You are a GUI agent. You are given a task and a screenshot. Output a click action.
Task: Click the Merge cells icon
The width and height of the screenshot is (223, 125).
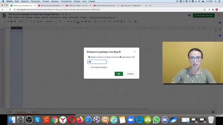[x=90, y=22]
